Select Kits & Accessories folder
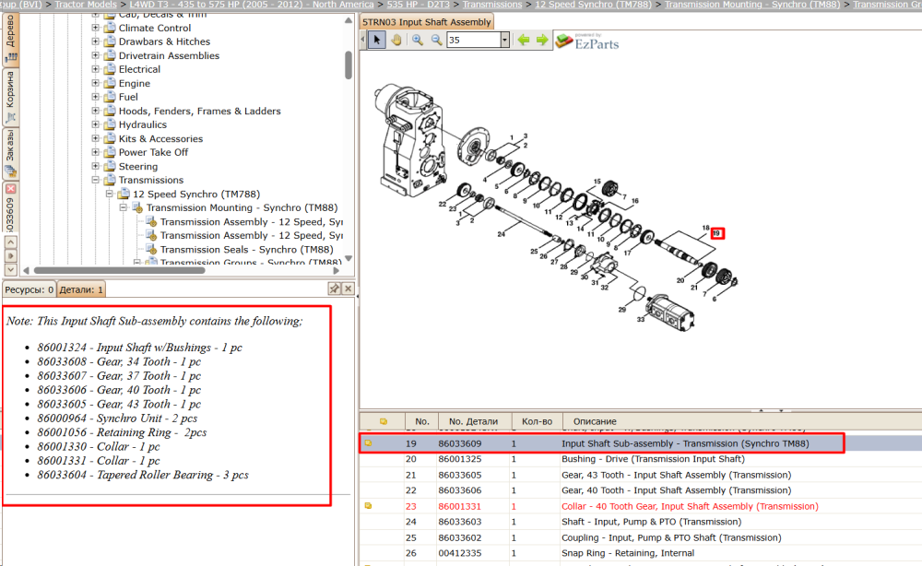The image size is (922, 566). pyautogui.click(x=160, y=138)
